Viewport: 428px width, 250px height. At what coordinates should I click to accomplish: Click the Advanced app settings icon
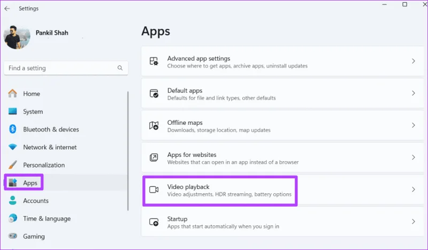point(154,61)
